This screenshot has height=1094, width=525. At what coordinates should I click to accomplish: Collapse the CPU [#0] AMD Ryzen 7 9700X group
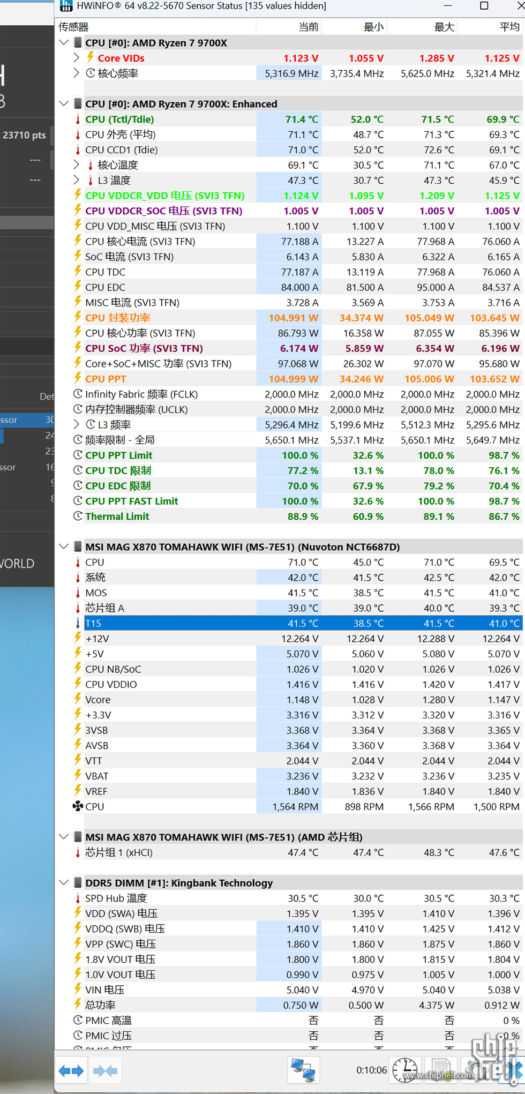64,42
